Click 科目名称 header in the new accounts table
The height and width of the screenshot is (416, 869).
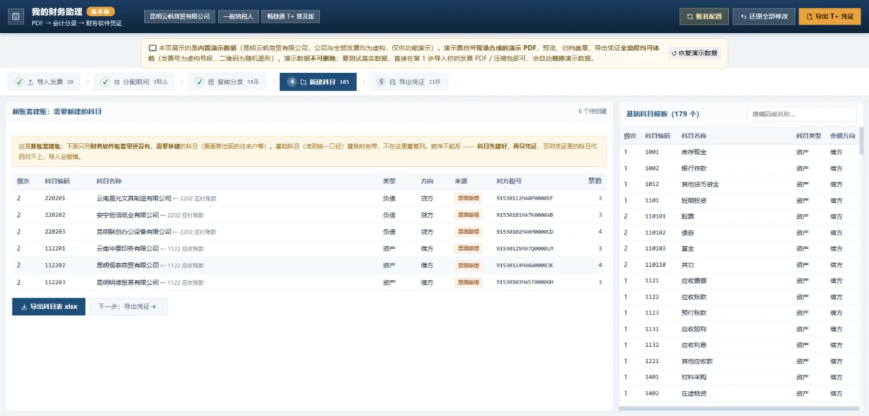[x=109, y=181]
